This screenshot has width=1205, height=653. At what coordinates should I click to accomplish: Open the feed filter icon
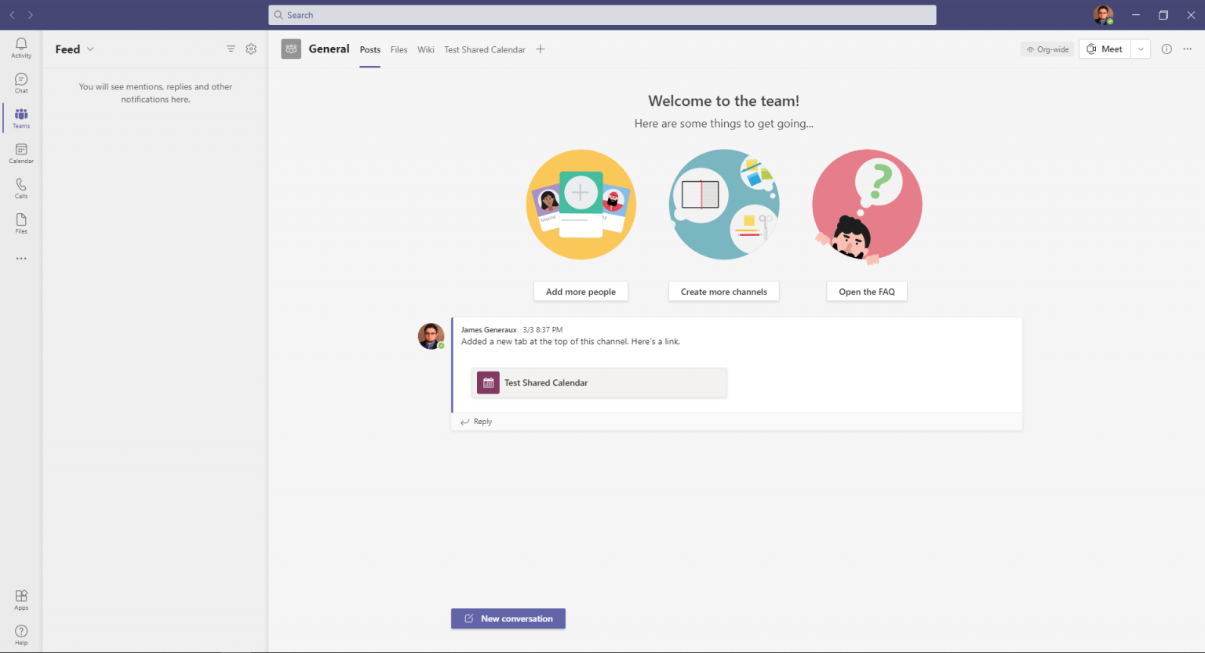tap(231, 49)
